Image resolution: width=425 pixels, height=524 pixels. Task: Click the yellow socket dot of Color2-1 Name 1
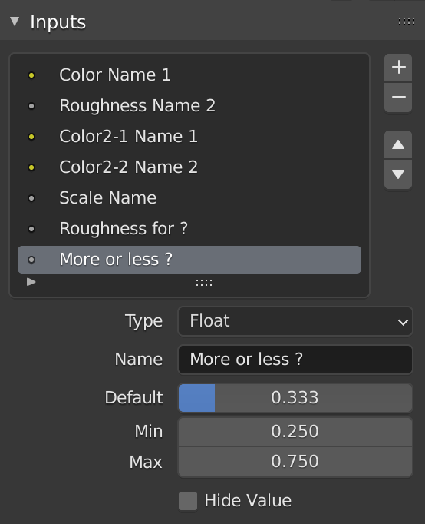(31, 137)
